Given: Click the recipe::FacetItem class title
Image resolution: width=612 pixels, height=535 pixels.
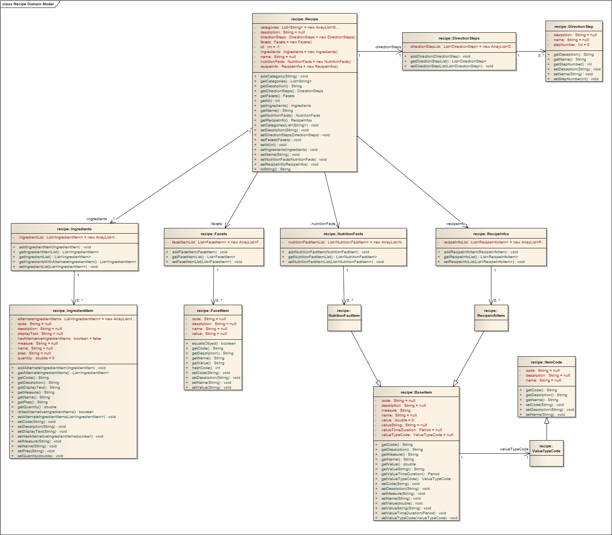Looking at the screenshot, I should coord(213,311).
